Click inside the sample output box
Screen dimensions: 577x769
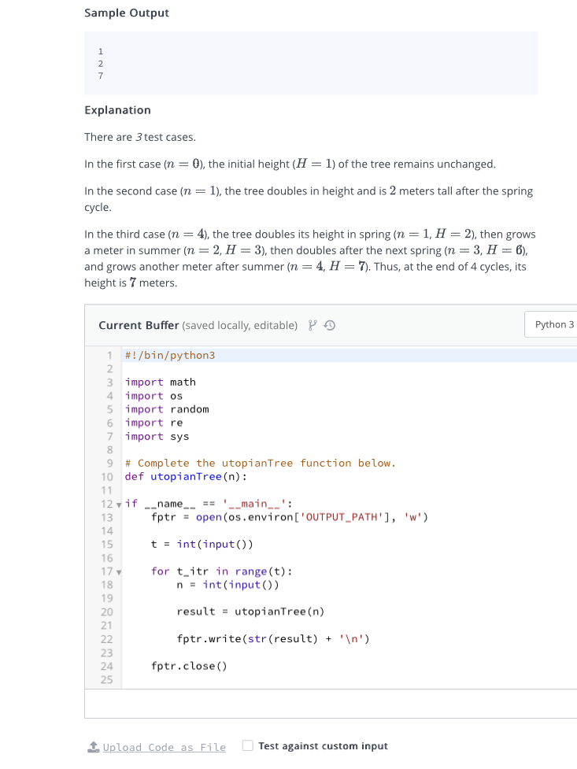point(310,63)
